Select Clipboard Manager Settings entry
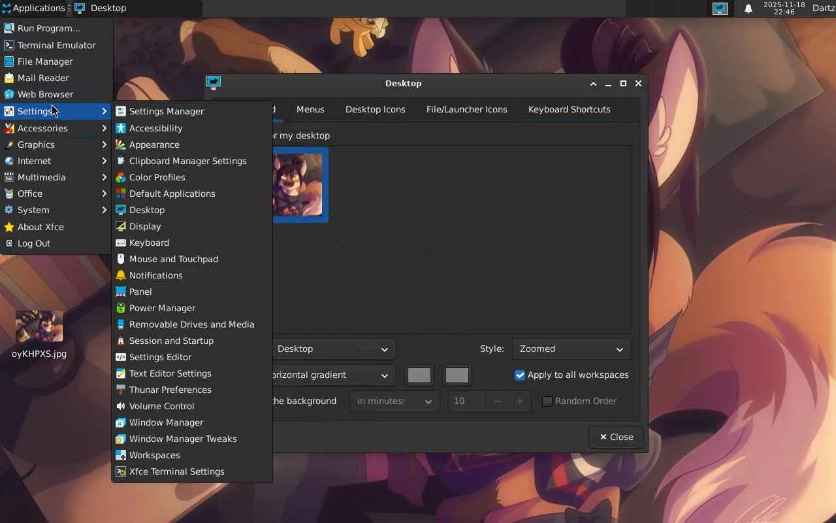836x523 pixels. pos(192,161)
